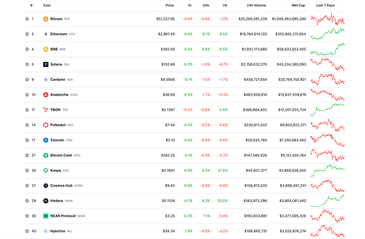Open Kaspa's 7-day sparkline chart
Image resolution: width=365 pixels, height=239 pixels.
coord(327,170)
